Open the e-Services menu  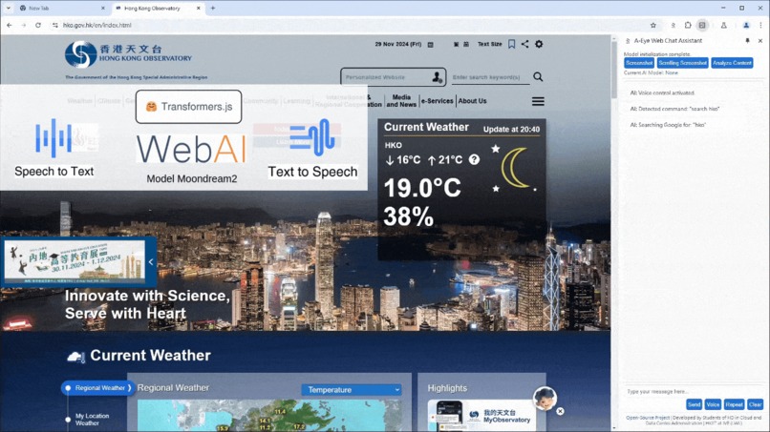pyautogui.click(x=437, y=101)
